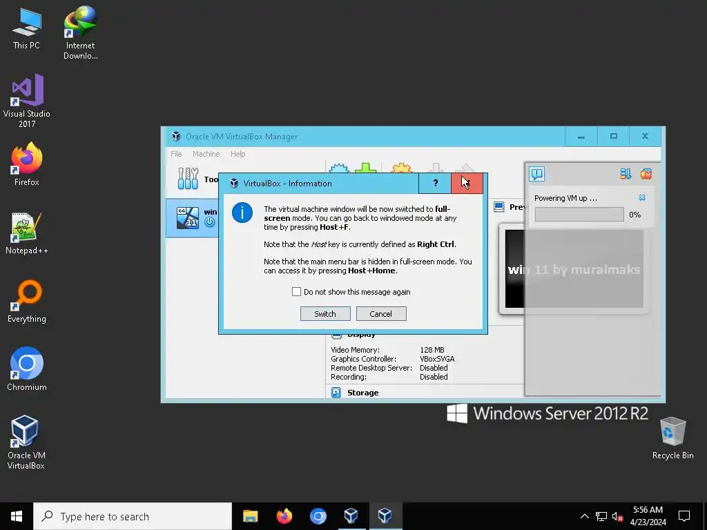Screen dimensions: 707x530
Task: Click the sort notifications icon in panel
Action: point(626,174)
